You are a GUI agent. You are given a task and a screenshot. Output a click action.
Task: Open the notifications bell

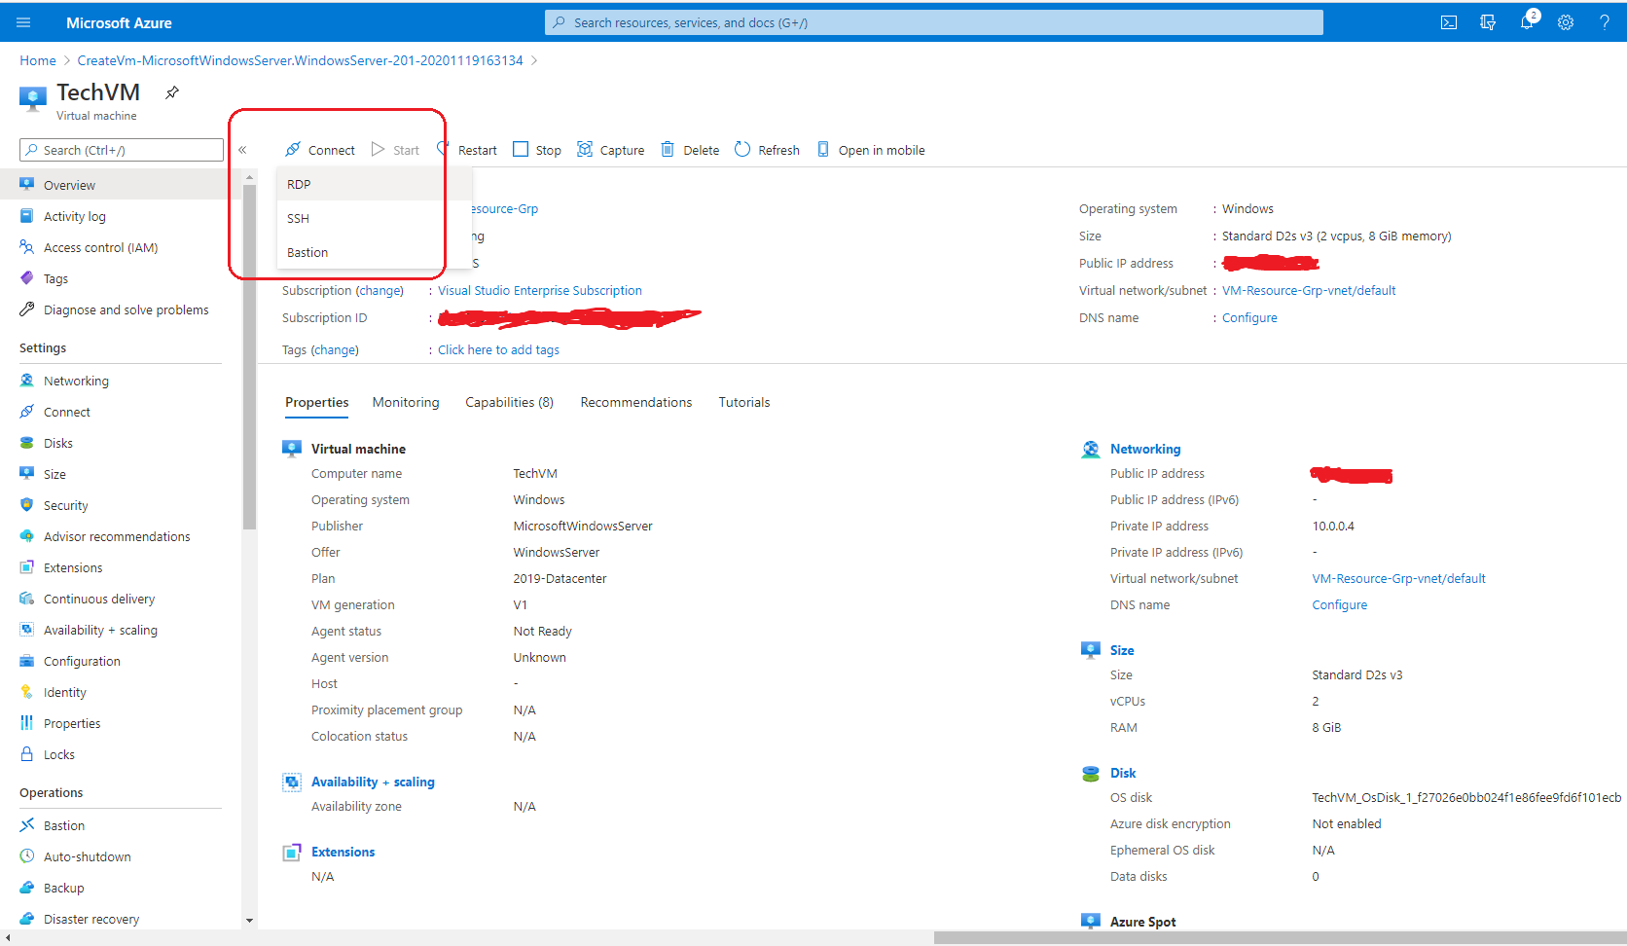[1527, 22]
